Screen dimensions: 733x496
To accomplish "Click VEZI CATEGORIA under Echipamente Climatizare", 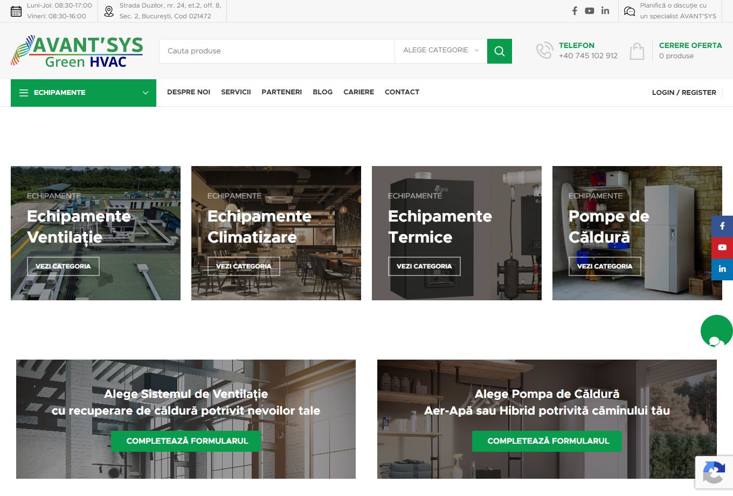I will pyautogui.click(x=244, y=266).
